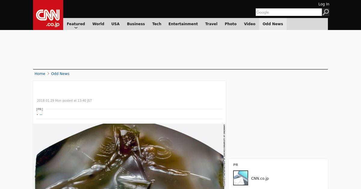This screenshot has height=189, width=361.
Task: Go to the Travel section
Action: (x=211, y=24)
